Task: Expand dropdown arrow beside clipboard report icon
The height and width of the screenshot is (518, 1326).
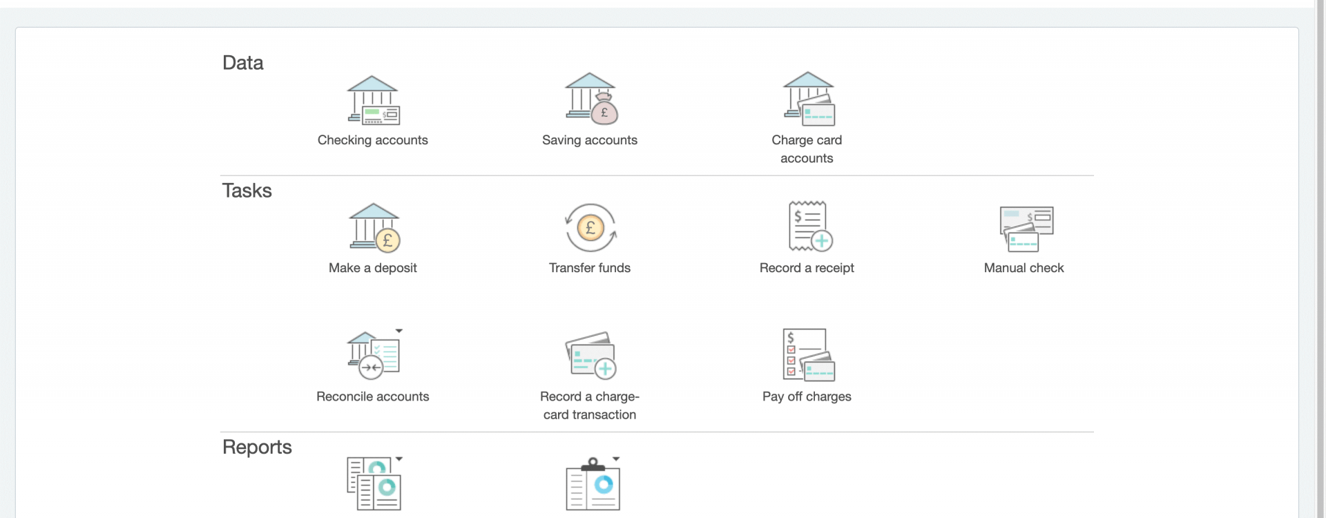Action: point(616,459)
